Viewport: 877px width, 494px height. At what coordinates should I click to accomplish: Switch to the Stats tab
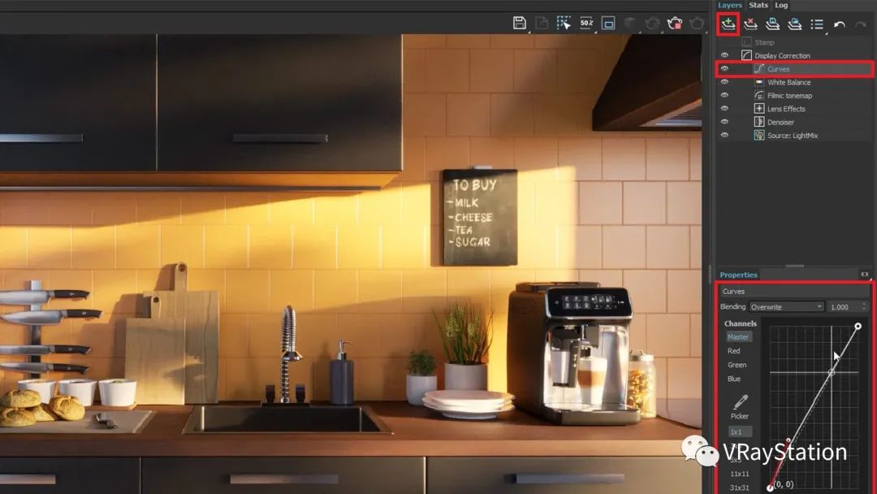click(758, 5)
